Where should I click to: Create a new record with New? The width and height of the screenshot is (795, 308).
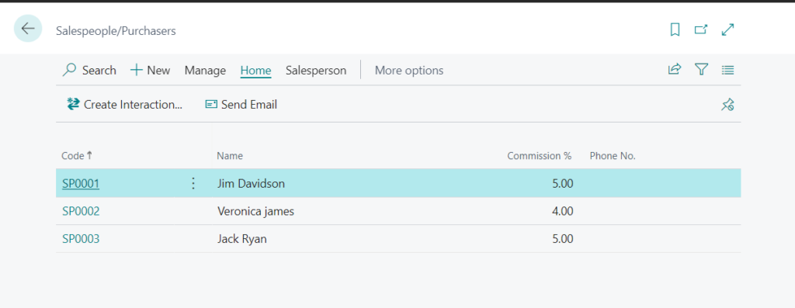click(150, 71)
